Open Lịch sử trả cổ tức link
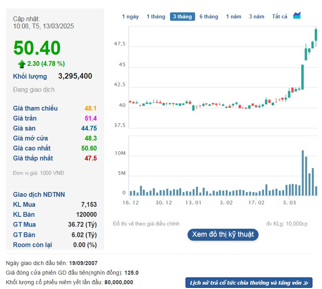 249,283
